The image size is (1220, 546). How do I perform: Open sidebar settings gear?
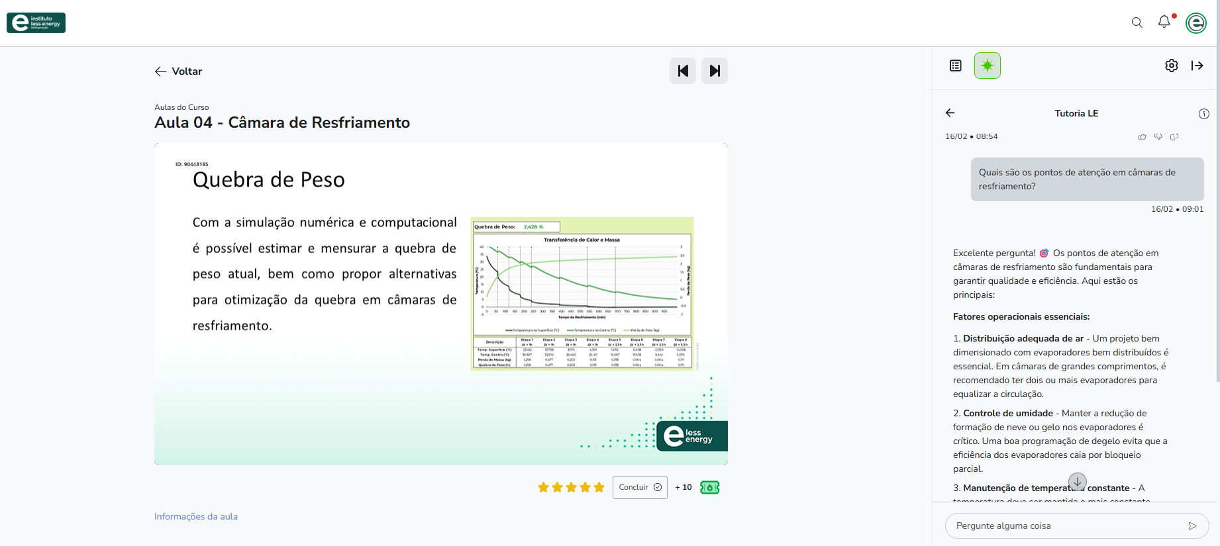pos(1171,66)
